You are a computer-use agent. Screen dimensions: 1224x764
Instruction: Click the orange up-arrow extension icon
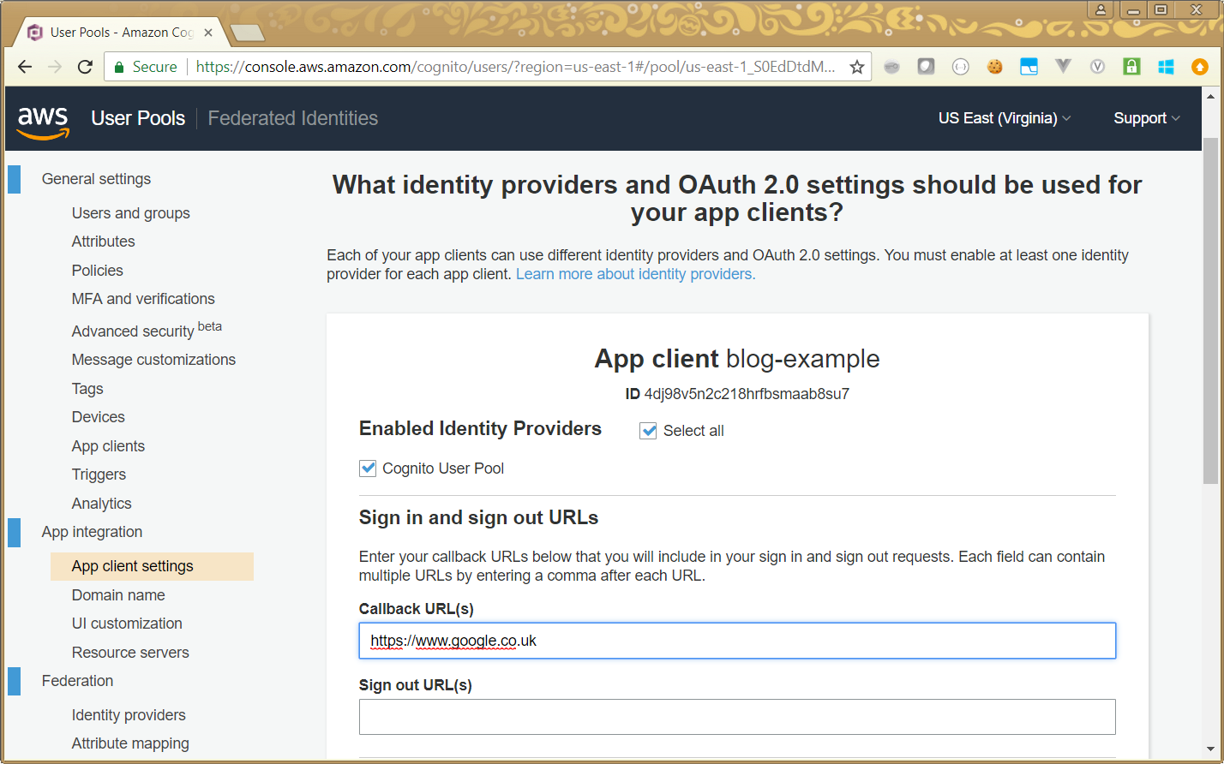(x=1200, y=67)
